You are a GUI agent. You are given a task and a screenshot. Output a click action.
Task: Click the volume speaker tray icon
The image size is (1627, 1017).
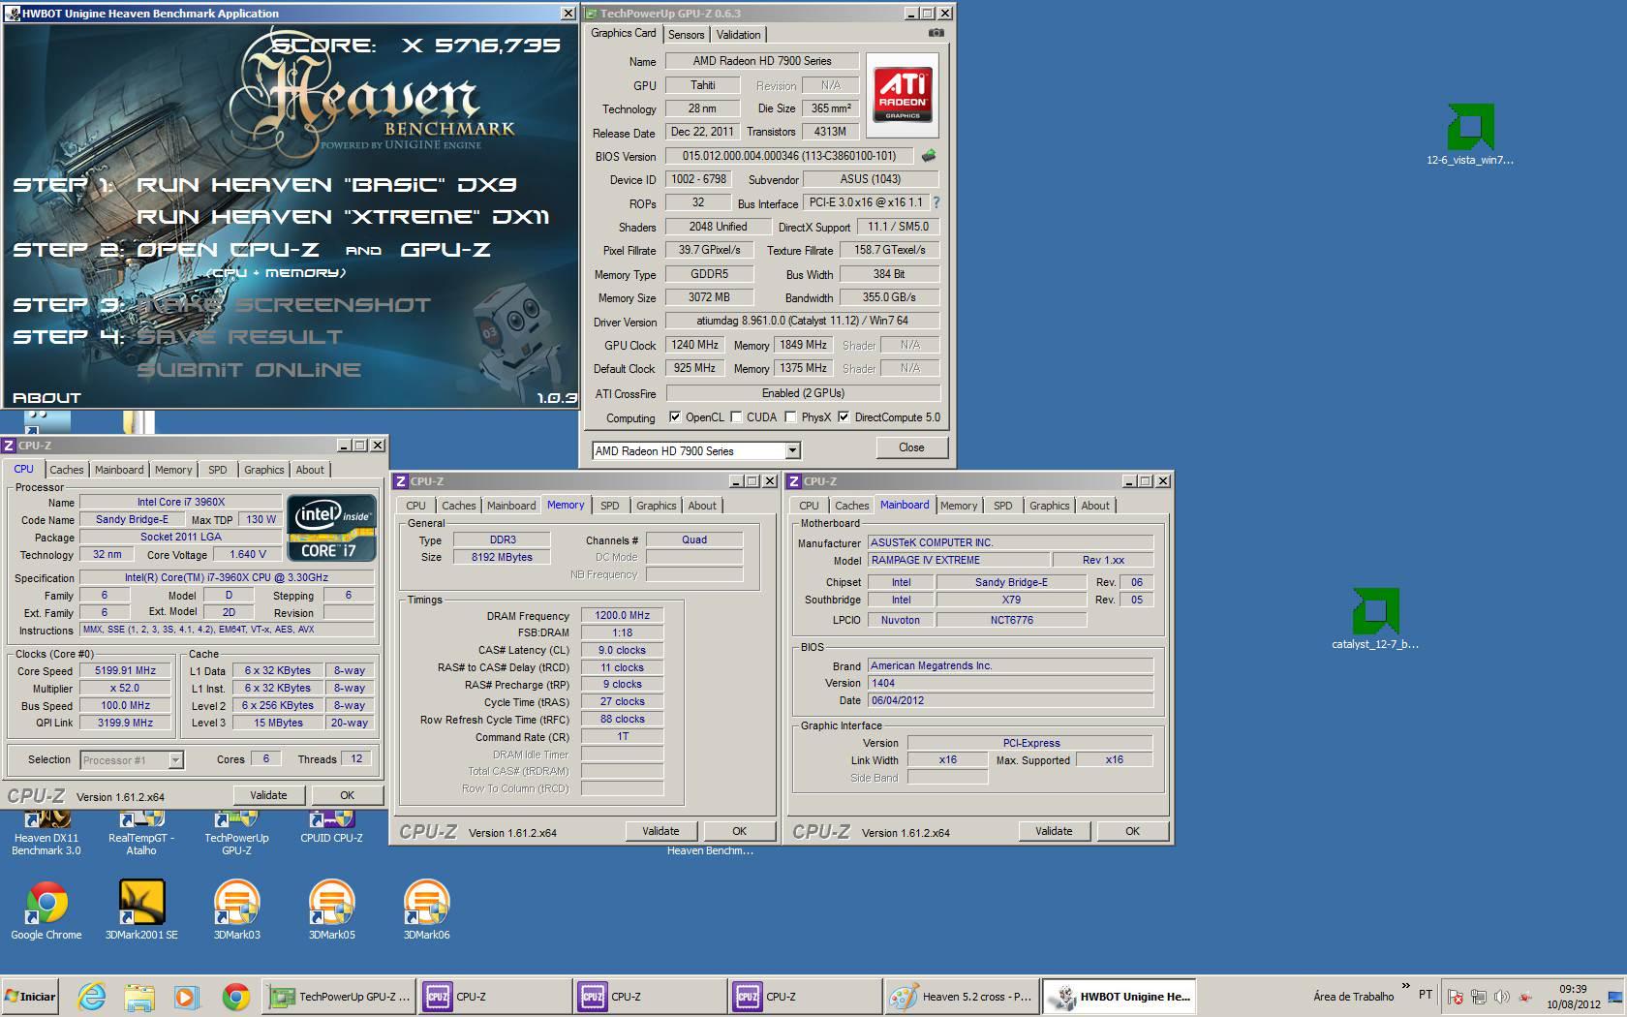(1501, 997)
